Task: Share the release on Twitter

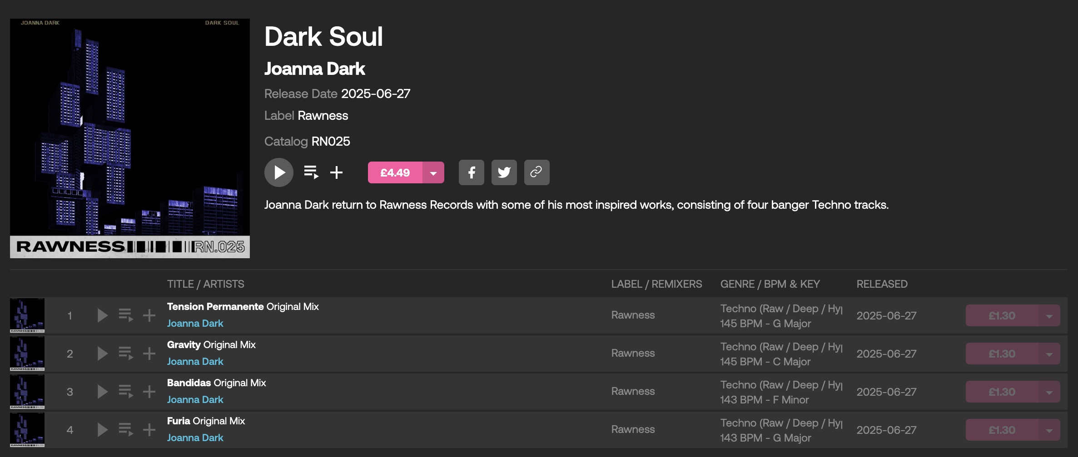Action: click(x=504, y=172)
